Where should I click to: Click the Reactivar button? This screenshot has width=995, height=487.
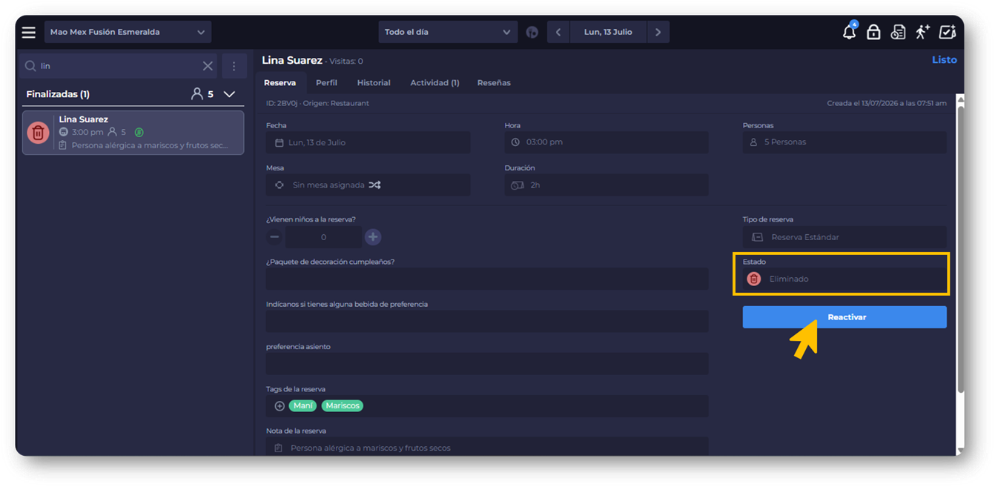click(844, 317)
